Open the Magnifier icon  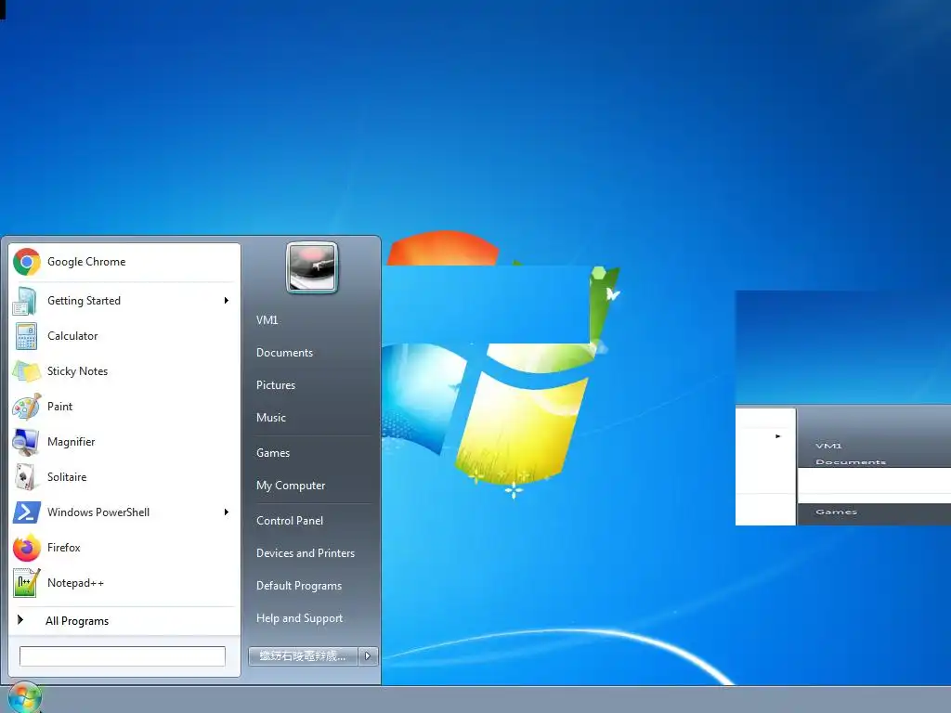(x=26, y=442)
